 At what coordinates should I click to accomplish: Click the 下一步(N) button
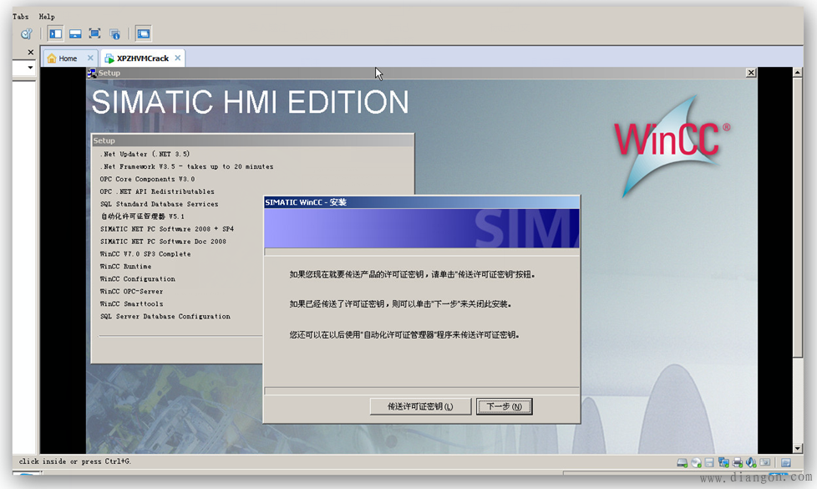pyautogui.click(x=505, y=406)
